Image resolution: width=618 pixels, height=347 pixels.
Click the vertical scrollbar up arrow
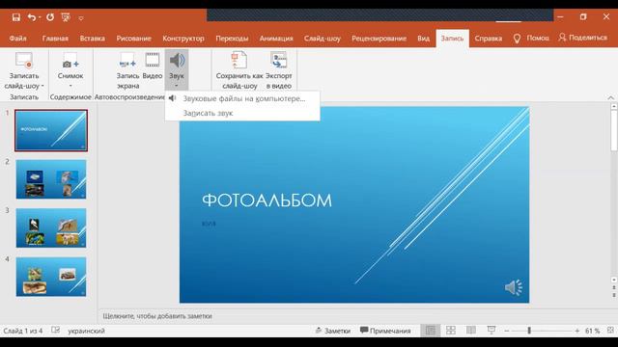pyautogui.click(x=614, y=106)
